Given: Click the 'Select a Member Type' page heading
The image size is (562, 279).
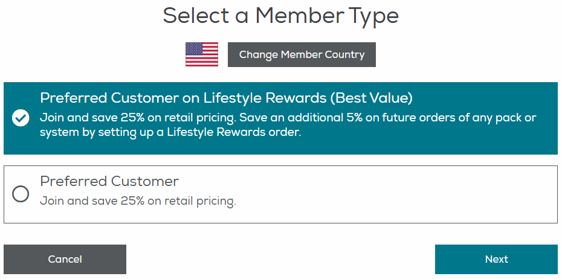Looking at the screenshot, I should tap(280, 16).
